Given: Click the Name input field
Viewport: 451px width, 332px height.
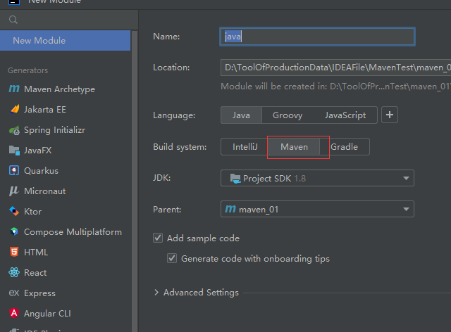Looking at the screenshot, I should (317, 37).
